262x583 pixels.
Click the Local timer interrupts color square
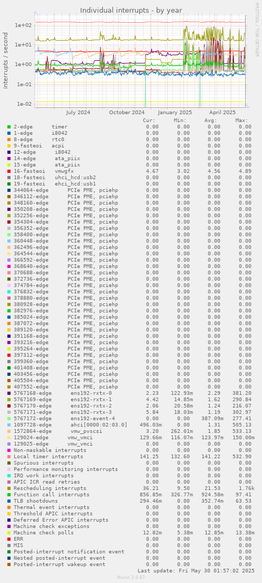9,457
